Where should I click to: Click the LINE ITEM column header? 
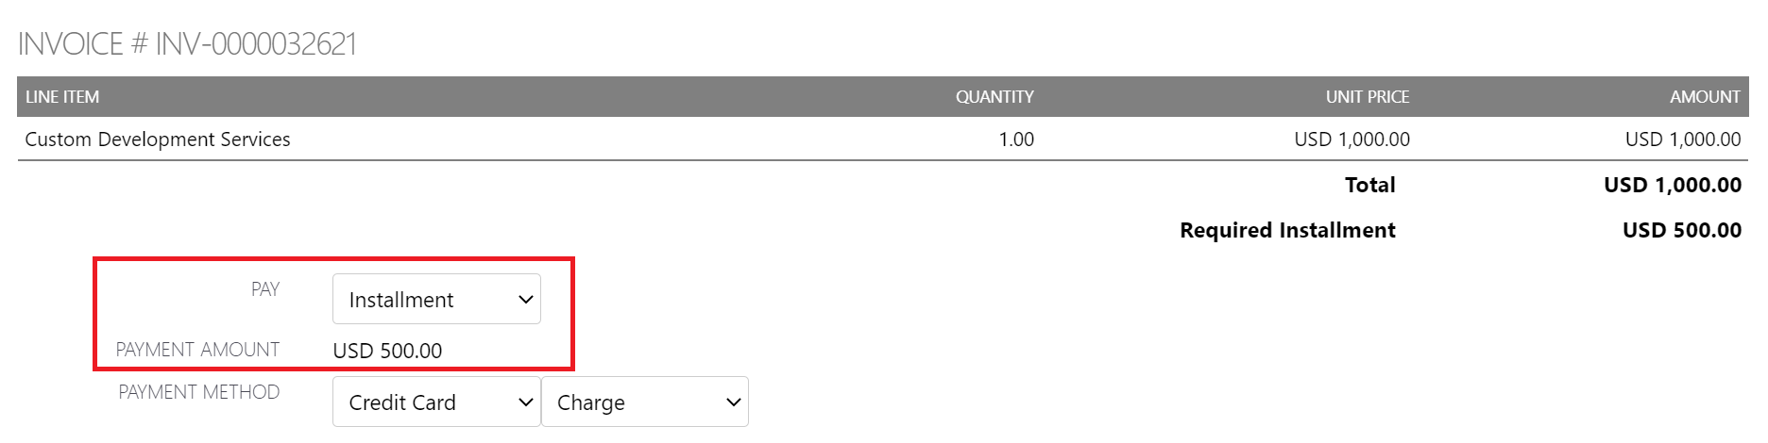(62, 97)
